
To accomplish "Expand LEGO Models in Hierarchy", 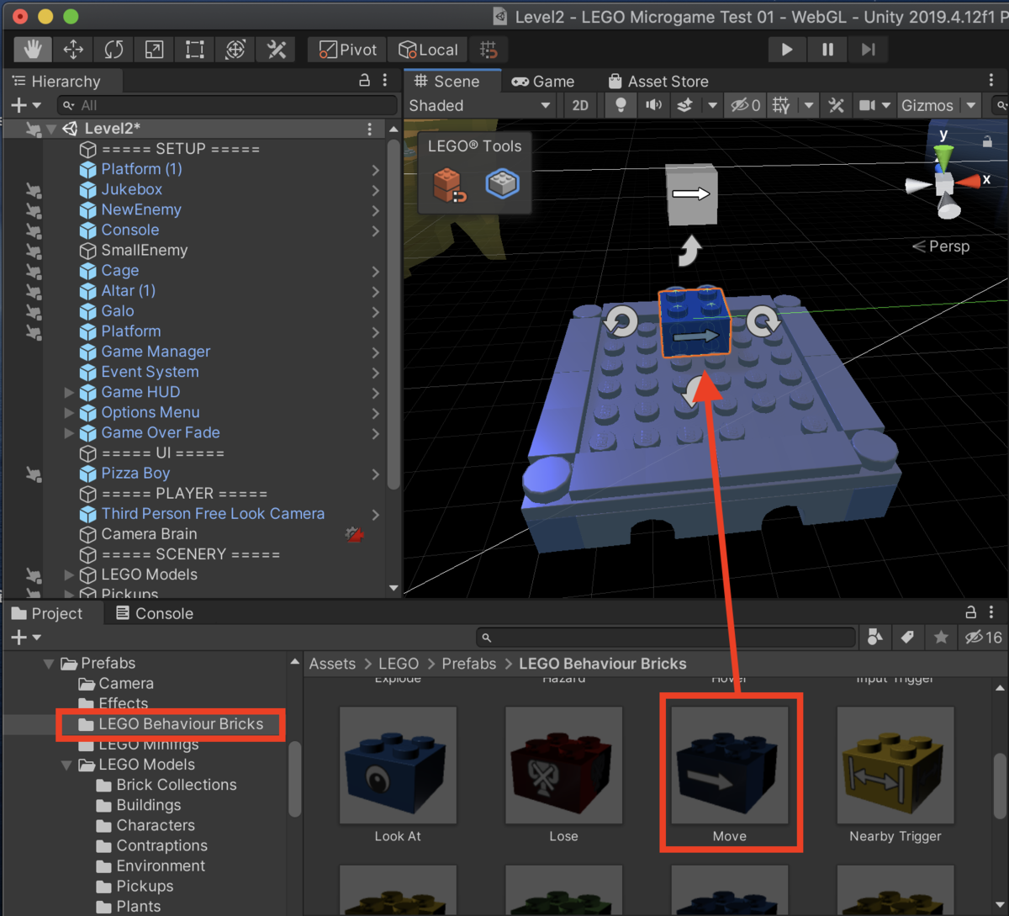I will click(69, 574).
